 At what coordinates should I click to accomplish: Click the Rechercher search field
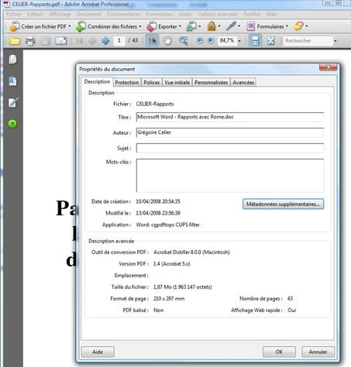pyautogui.click(x=308, y=41)
